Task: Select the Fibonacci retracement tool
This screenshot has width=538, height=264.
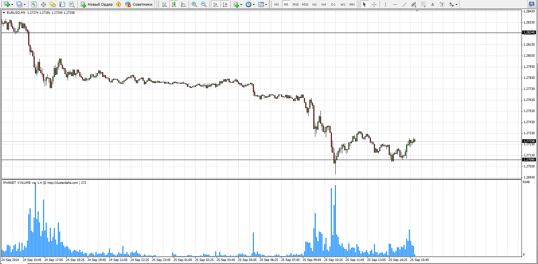Action: (x=423, y=4)
